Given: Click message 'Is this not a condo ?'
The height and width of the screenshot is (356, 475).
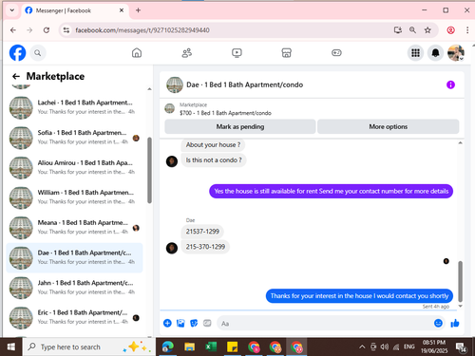Looking at the screenshot, I should click(214, 160).
